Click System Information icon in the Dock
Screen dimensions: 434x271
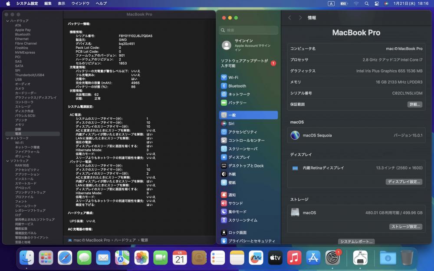[x=360, y=258]
